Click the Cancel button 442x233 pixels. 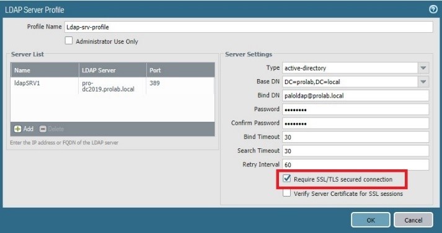pos(413,220)
